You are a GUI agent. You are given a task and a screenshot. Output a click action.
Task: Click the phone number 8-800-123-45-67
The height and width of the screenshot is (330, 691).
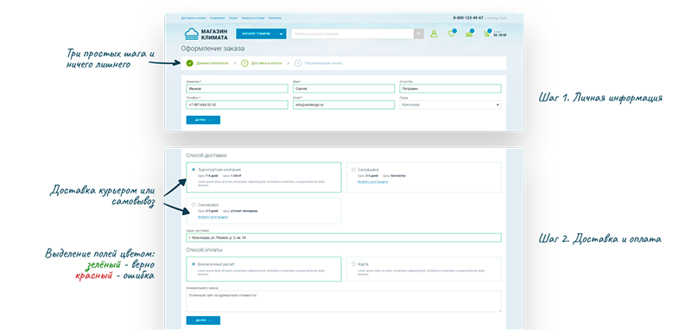point(468,18)
